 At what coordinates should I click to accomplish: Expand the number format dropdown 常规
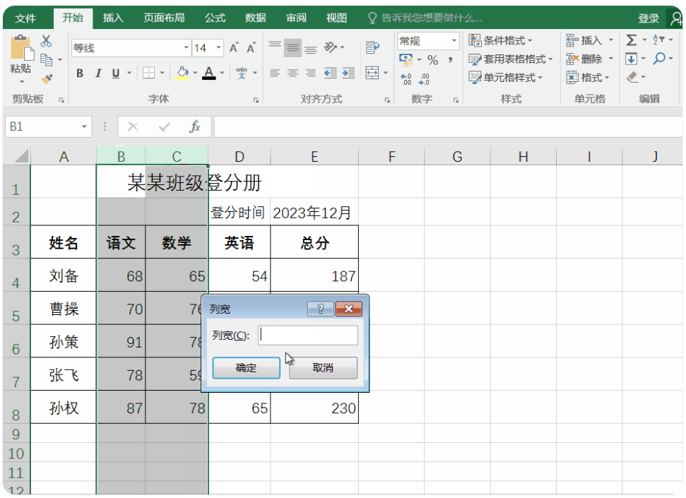[454, 41]
